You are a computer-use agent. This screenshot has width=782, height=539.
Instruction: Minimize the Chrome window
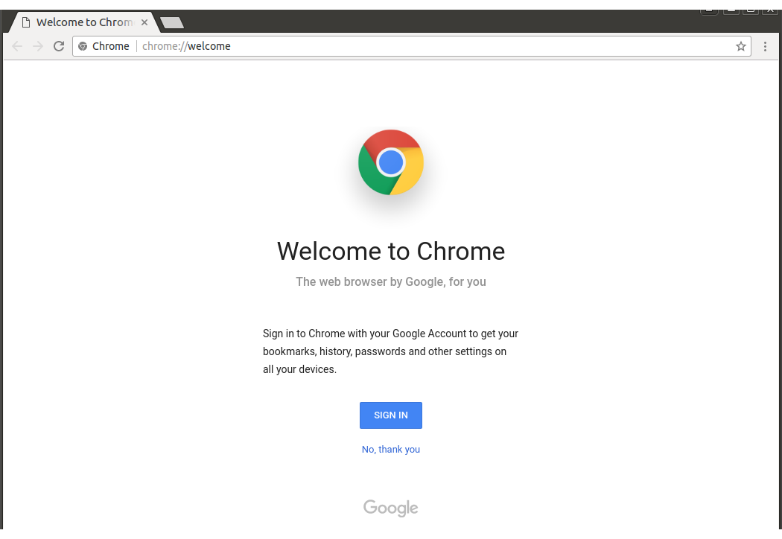point(731,11)
